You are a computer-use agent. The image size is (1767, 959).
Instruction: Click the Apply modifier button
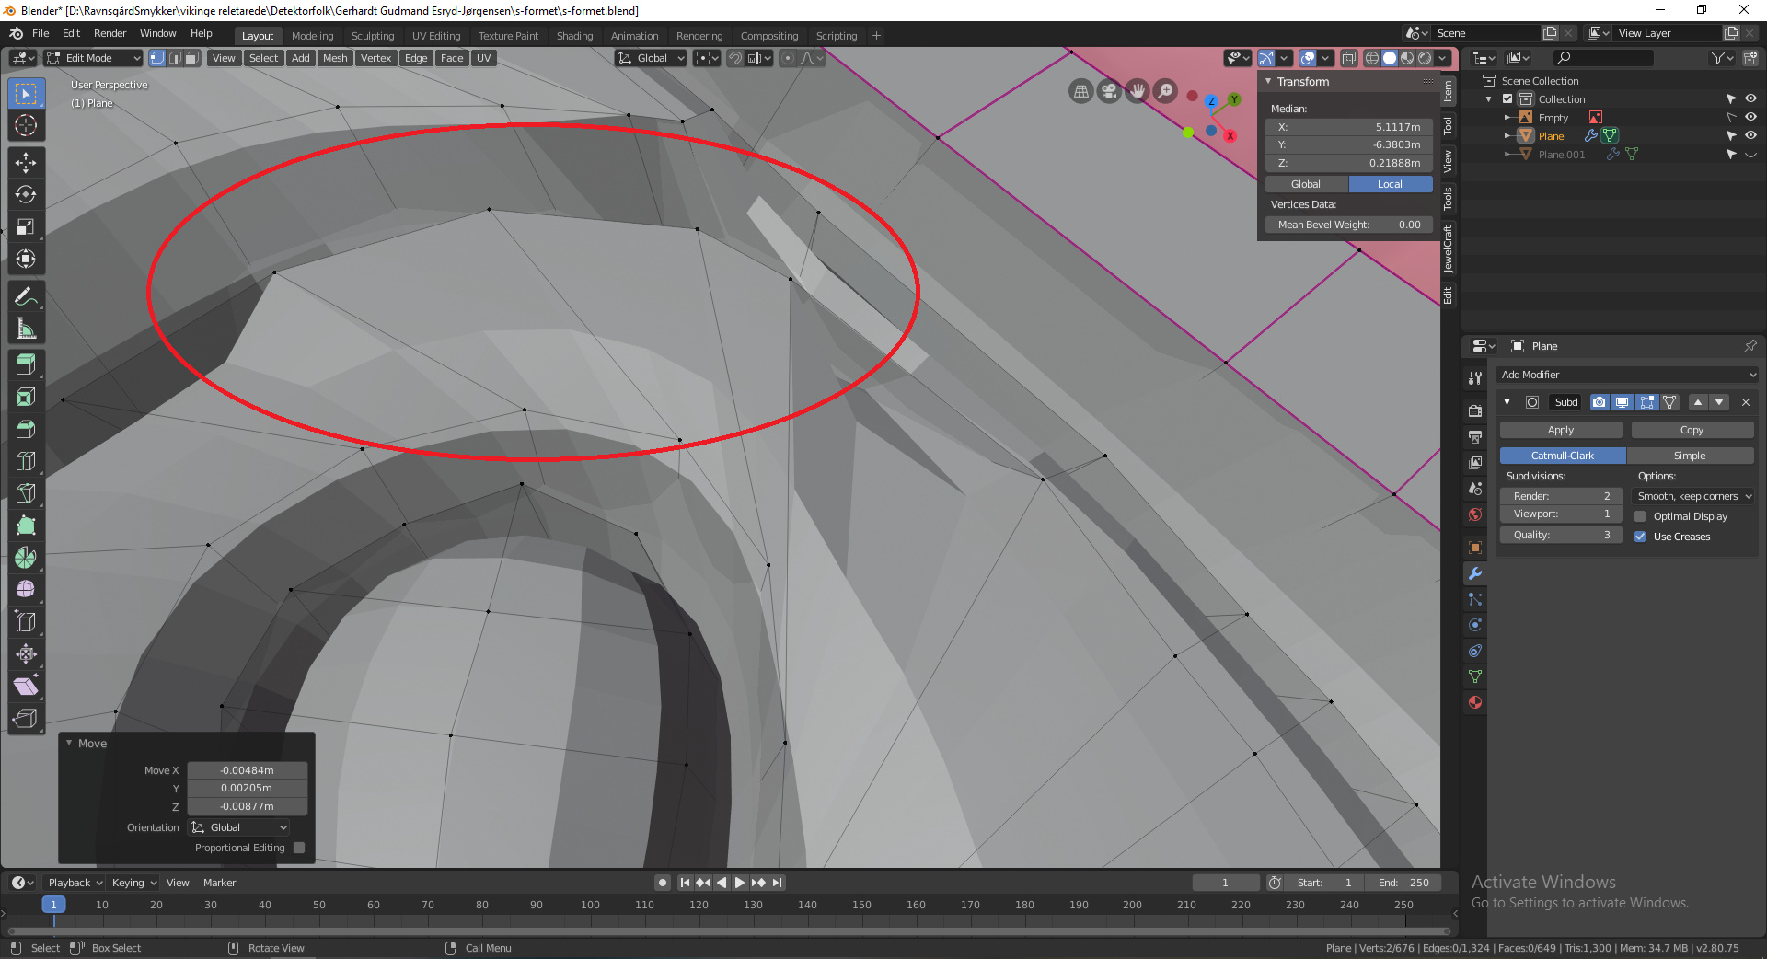point(1561,430)
